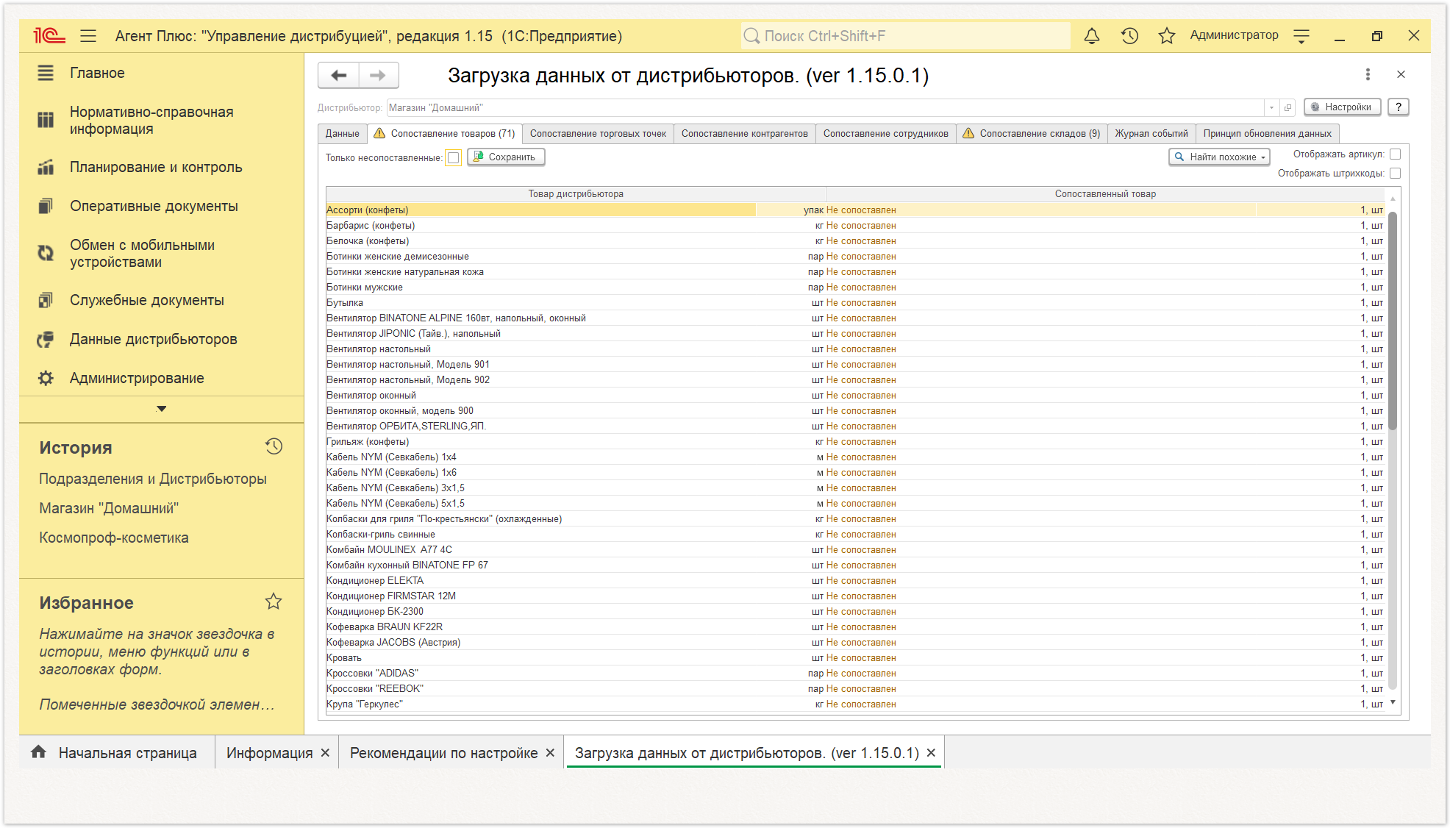The height and width of the screenshot is (828, 1450).
Task: Select the Грильяж (конфеты) row
Action: (x=855, y=442)
